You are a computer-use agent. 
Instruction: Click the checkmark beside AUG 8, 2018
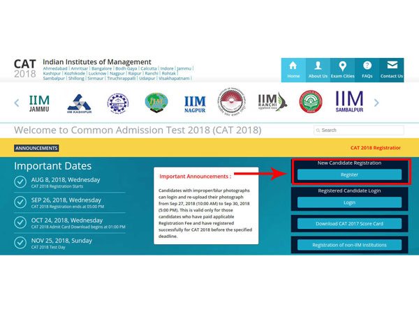tap(20, 182)
